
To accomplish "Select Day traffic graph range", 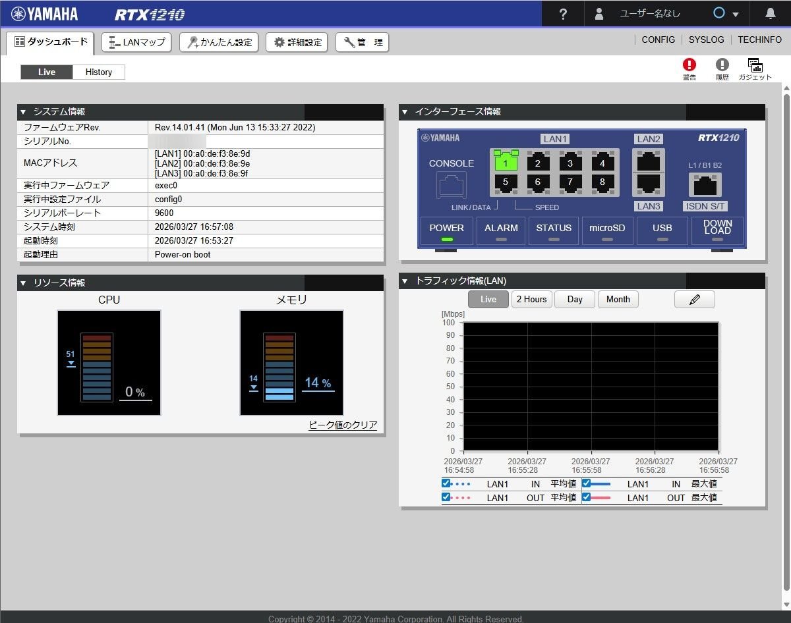I will click(575, 299).
